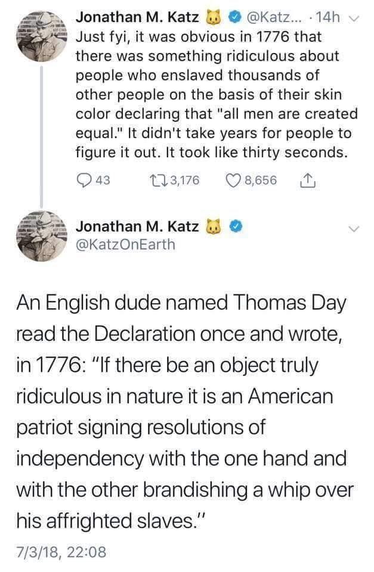Image resolution: width=374 pixels, height=572 pixels.
Task: Like the tweet via heart icon
Action: pos(233,181)
